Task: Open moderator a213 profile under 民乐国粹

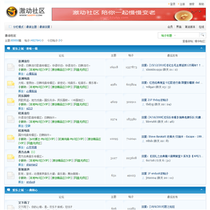Action: click(x=29, y=108)
